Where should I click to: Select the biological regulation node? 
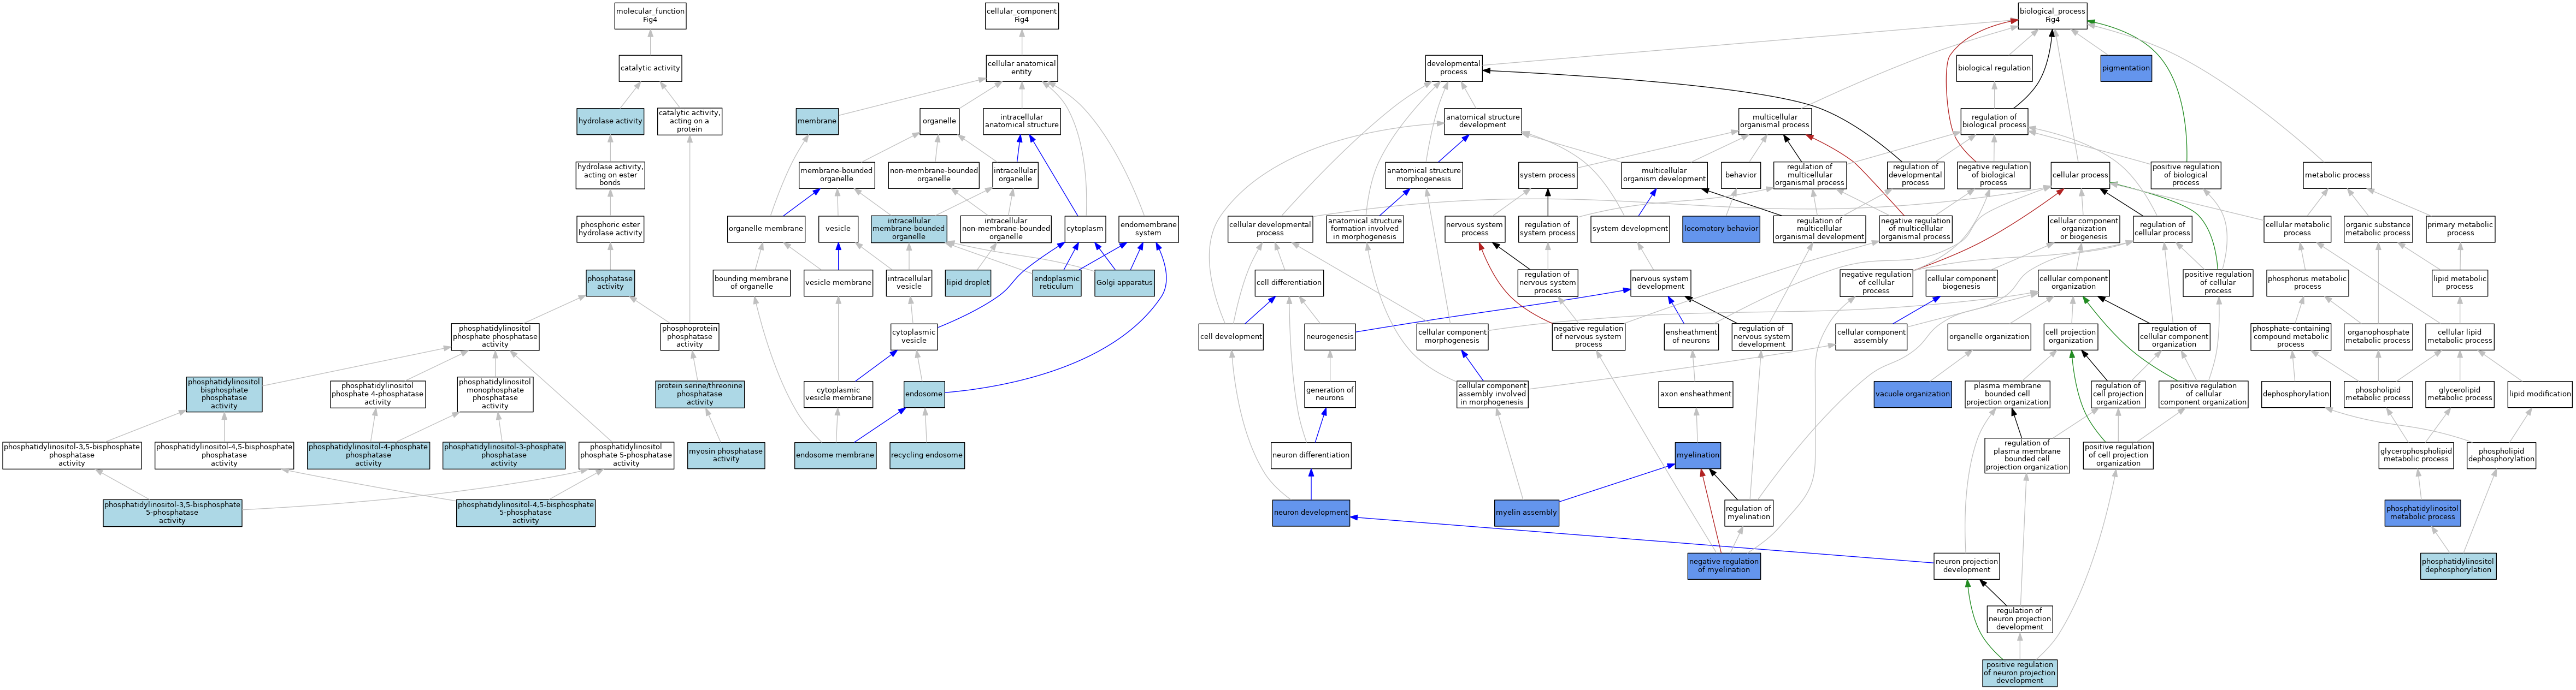(x=1994, y=68)
